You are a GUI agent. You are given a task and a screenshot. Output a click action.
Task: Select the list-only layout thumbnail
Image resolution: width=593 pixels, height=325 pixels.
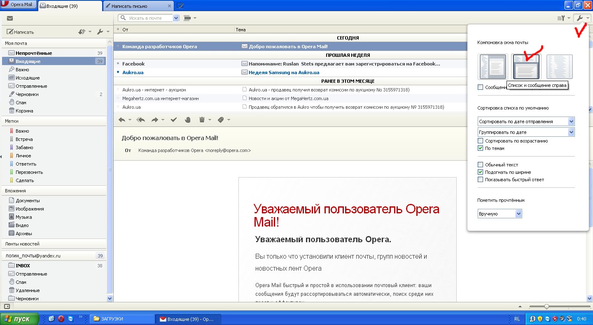coord(559,67)
